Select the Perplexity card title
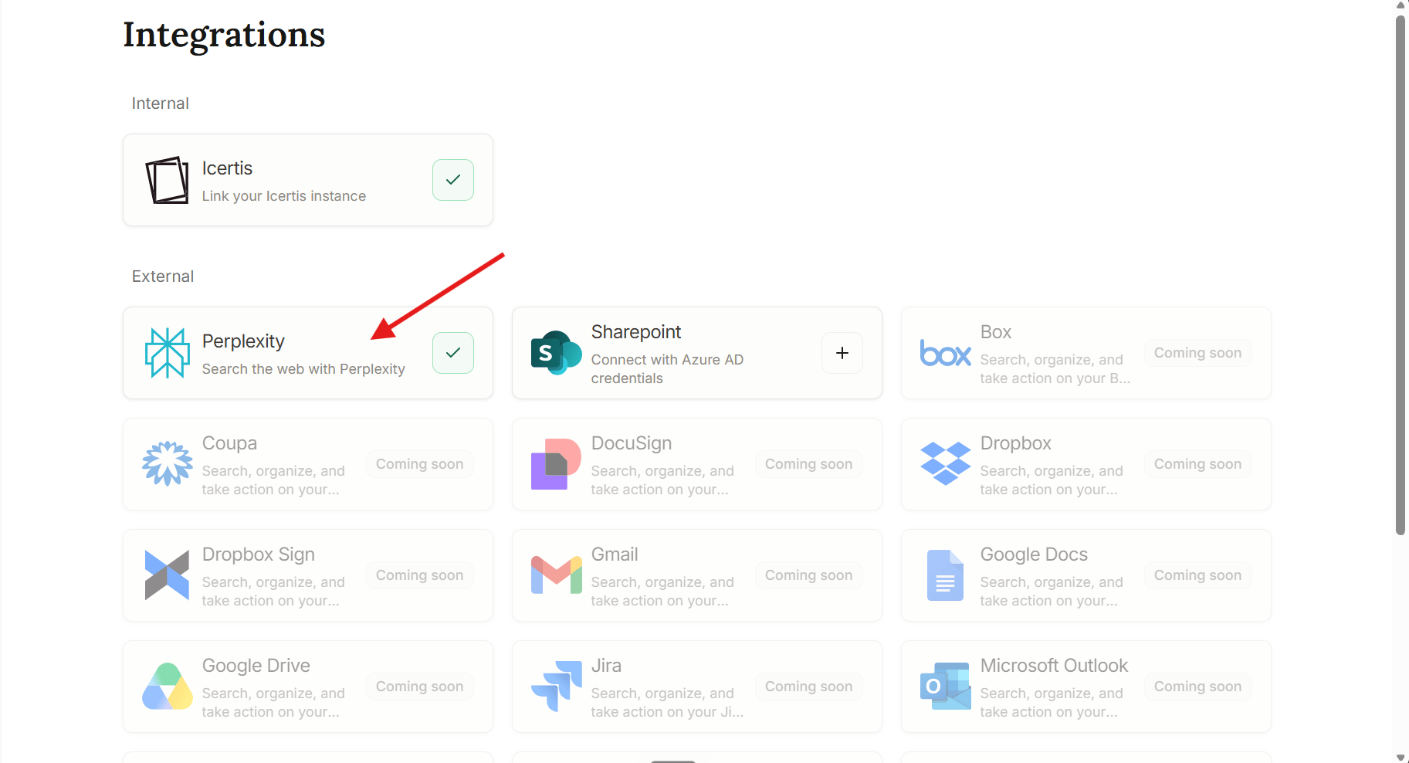 point(243,341)
